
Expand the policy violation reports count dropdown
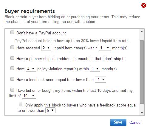31,69
